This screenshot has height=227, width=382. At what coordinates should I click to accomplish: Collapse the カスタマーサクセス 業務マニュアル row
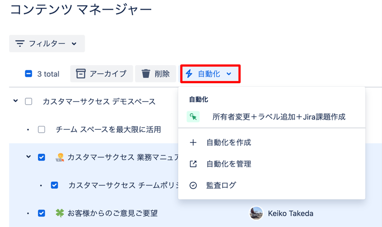point(29,157)
